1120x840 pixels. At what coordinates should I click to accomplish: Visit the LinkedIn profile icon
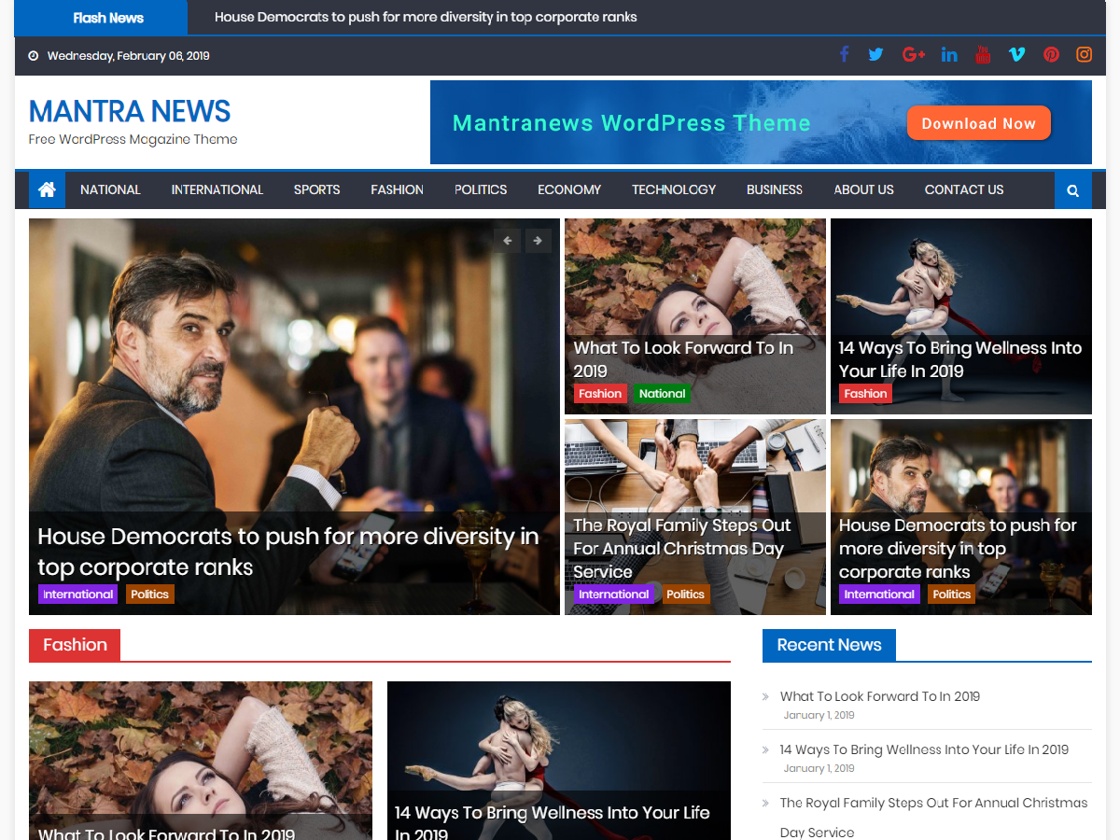click(x=949, y=54)
